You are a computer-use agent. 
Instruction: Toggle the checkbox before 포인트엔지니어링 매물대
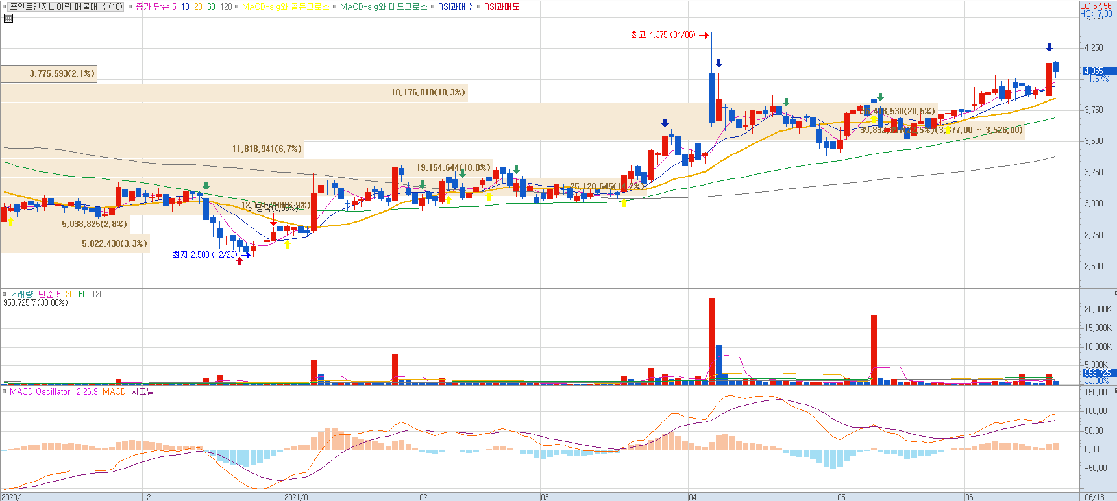click(5, 6)
